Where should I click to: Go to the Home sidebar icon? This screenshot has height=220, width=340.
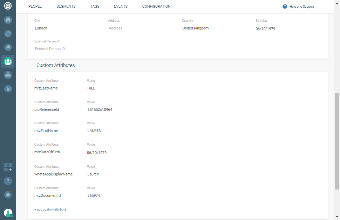click(8, 20)
